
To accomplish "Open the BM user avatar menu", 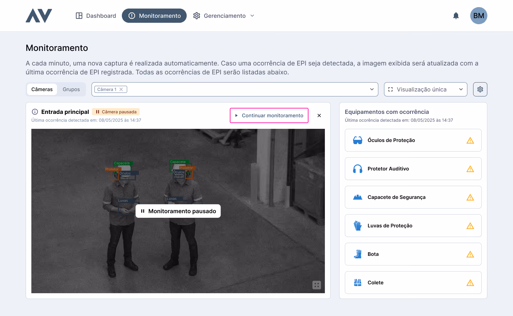I will pos(479,16).
